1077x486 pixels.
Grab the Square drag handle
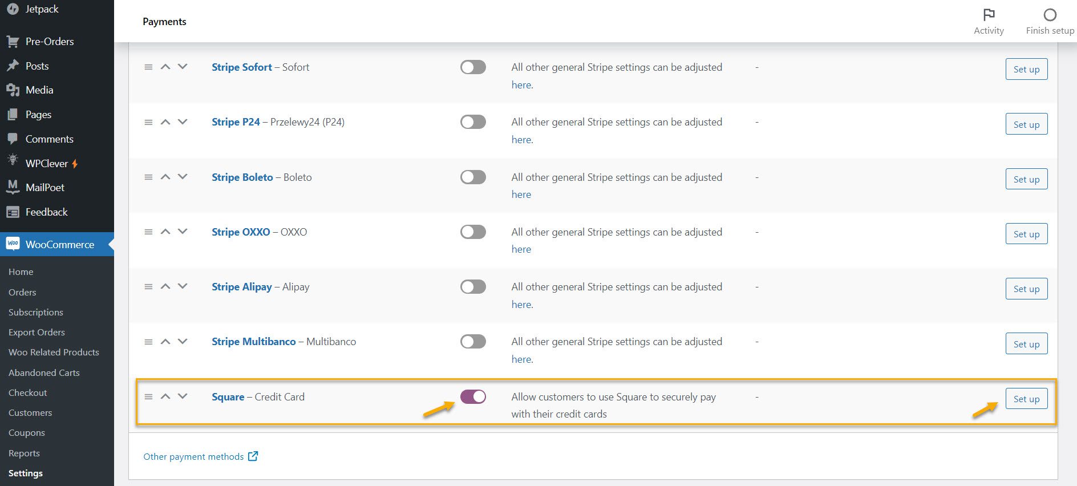tap(148, 396)
